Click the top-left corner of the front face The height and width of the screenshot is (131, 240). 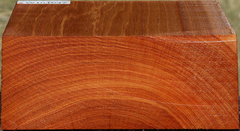point(3,37)
